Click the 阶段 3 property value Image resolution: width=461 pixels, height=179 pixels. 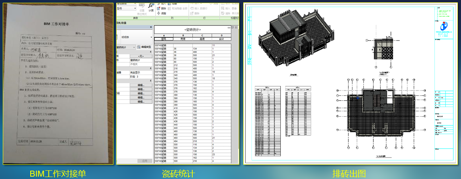point(141,77)
